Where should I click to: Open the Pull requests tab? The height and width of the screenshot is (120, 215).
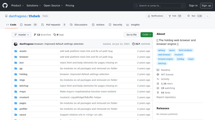54,25
